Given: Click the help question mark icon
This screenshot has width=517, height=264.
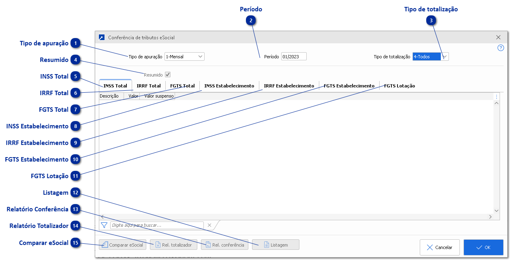Looking at the screenshot, I should (500, 48).
